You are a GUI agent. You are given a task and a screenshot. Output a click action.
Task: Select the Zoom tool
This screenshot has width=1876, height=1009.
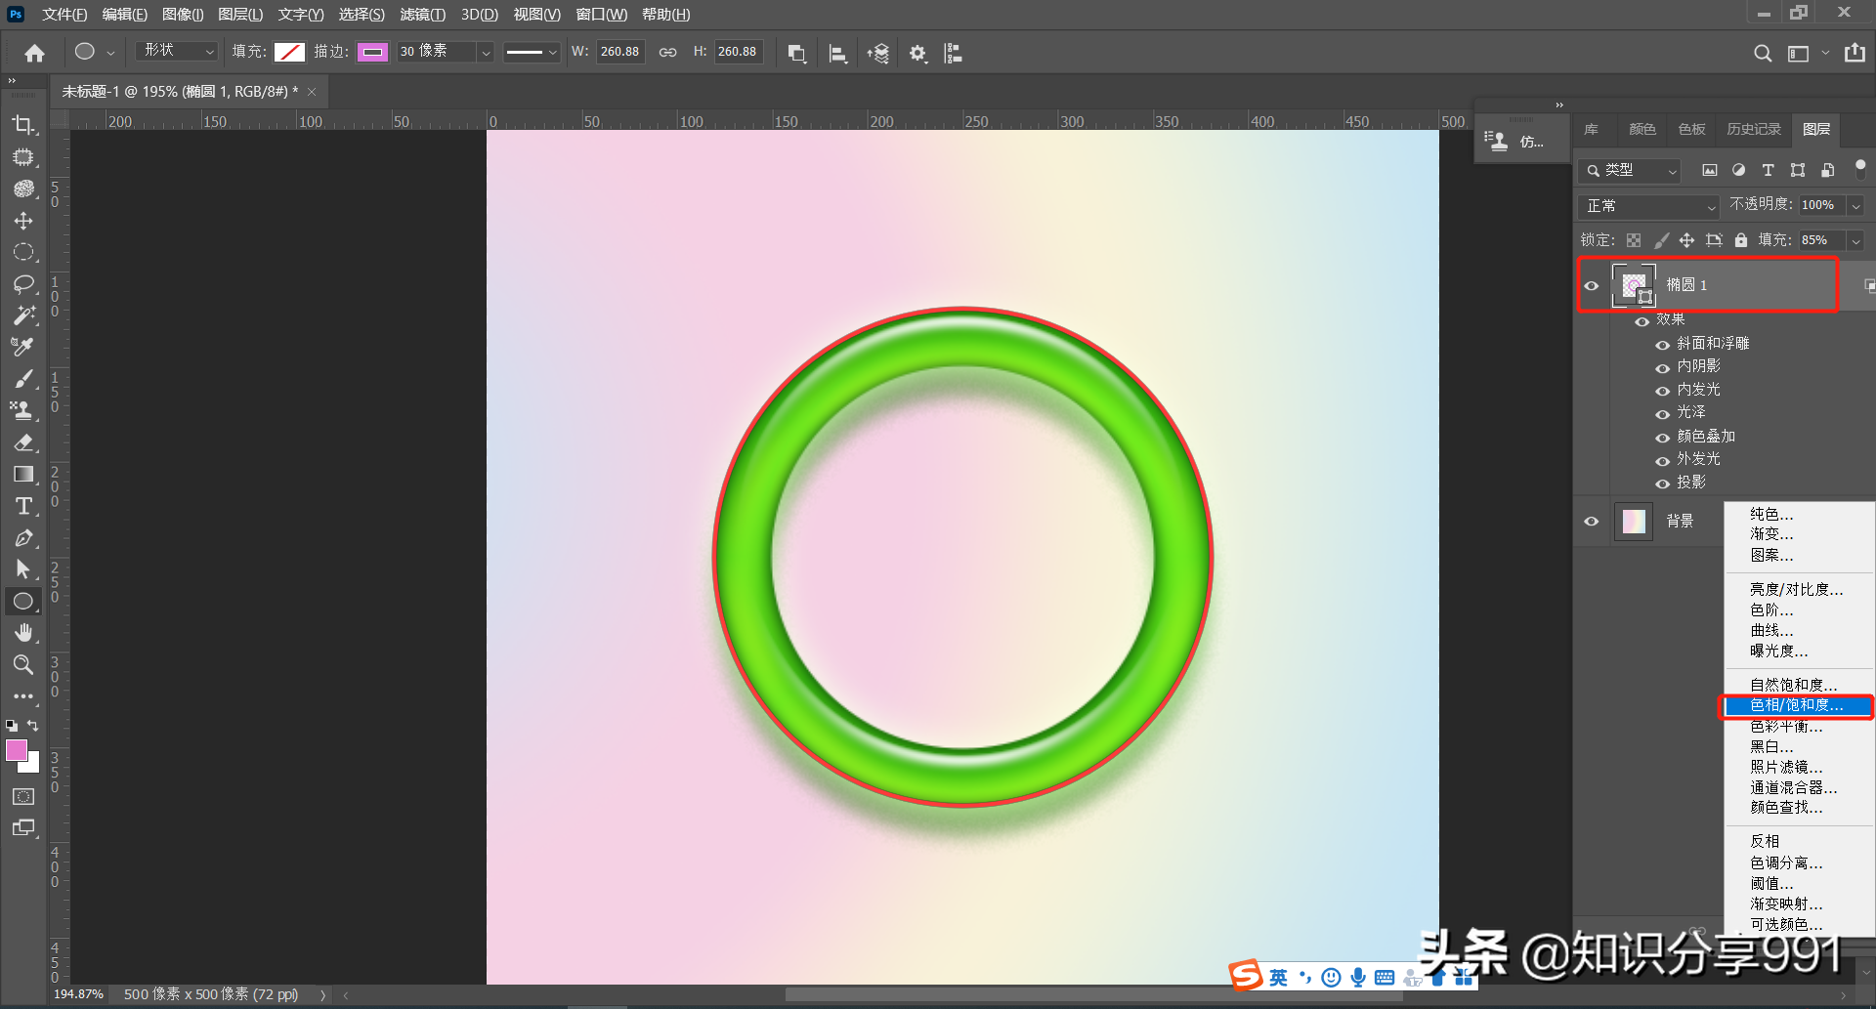[x=23, y=665]
